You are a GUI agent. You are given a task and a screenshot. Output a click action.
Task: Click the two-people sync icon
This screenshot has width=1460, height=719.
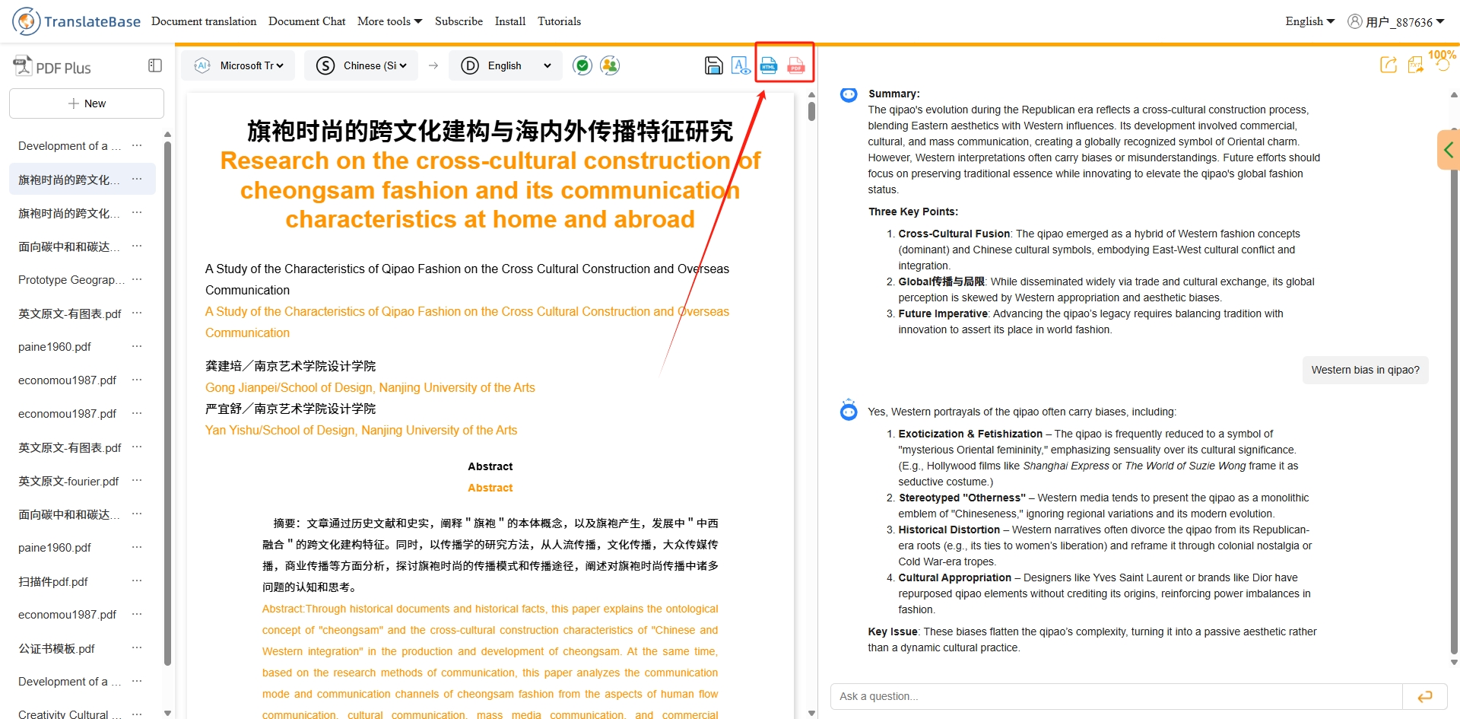click(x=610, y=65)
